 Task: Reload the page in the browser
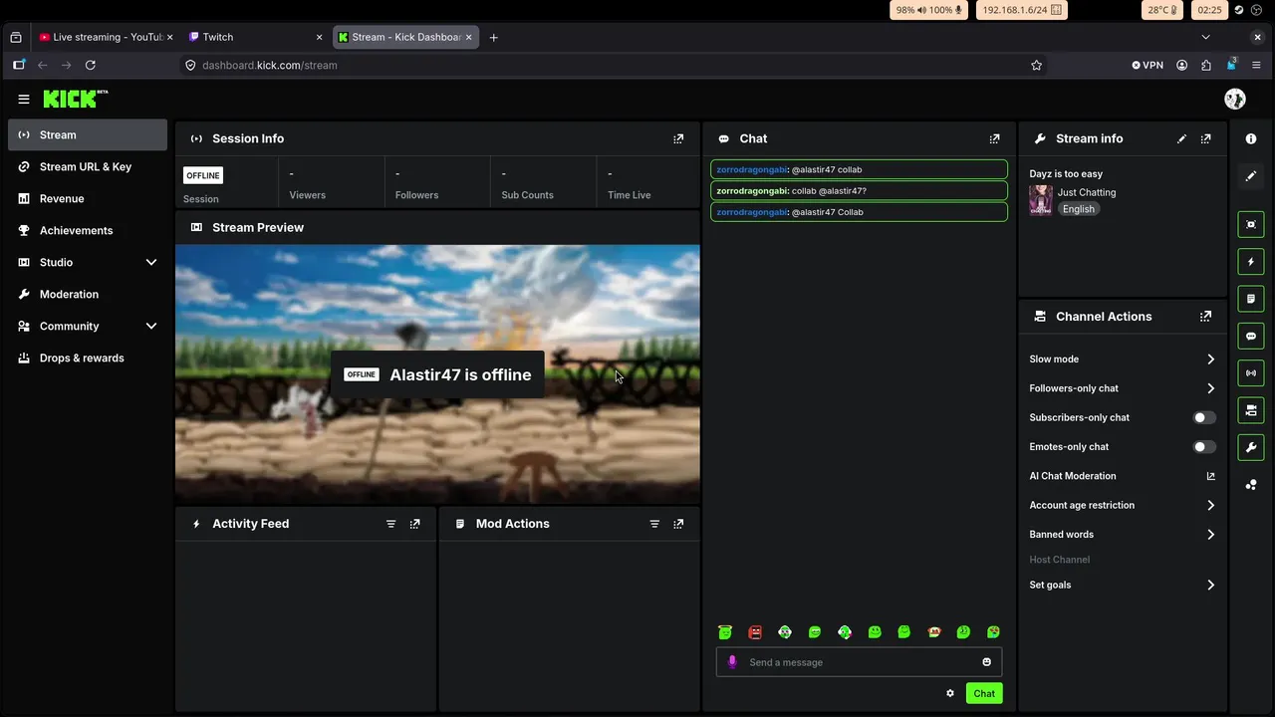tap(90, 65)
